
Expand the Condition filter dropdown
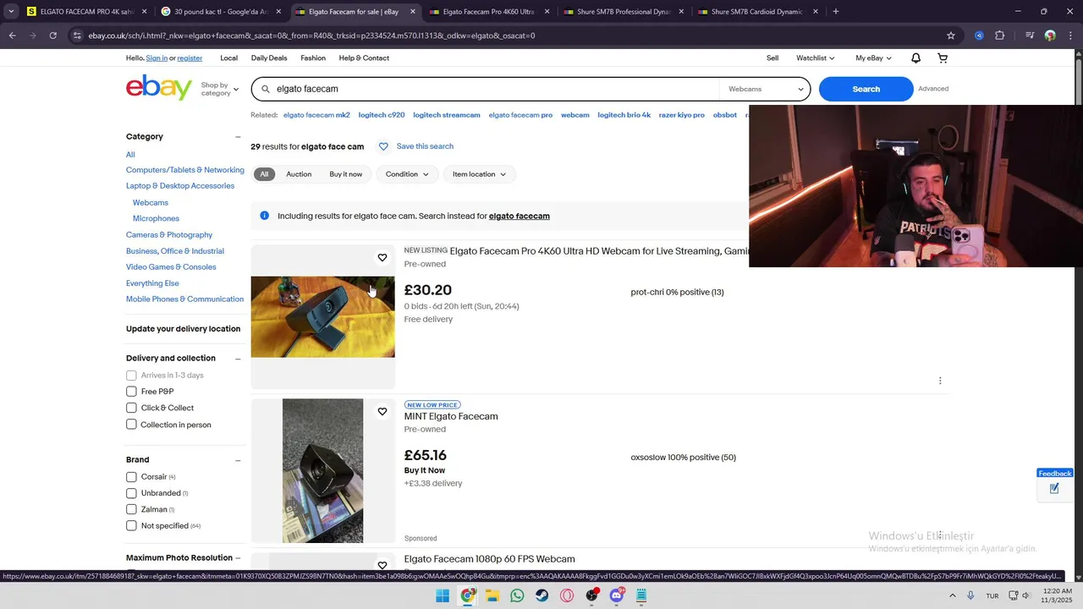[407, 174]
